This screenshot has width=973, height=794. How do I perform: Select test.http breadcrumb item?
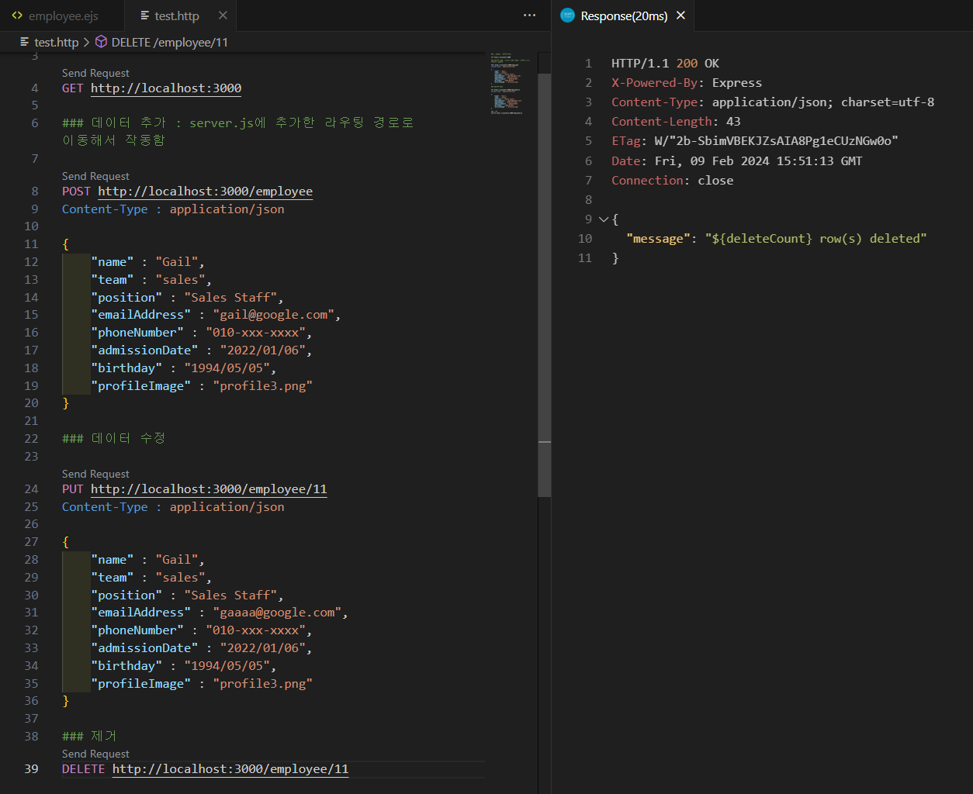click(x=56, y=42)
